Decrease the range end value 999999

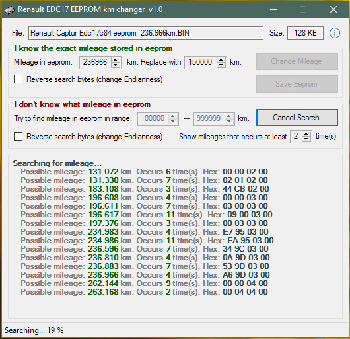228,122
